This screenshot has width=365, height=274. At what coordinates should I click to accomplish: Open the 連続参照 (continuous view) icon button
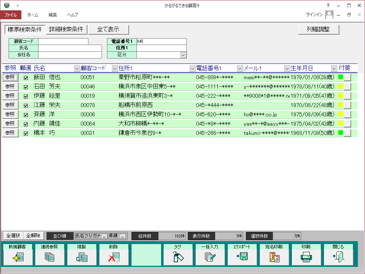[x=50, y=254]
